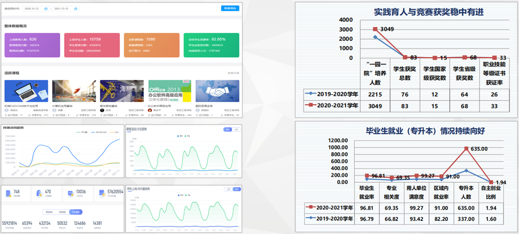Image resolution: width=519 pixels, height=234 pixels.
Task: Click the 57620554 platform visits icon
Action: [x=101, y=193]
